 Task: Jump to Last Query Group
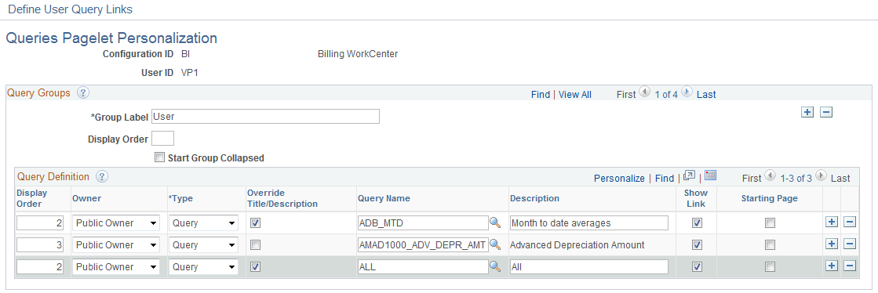pyautogui.click(x=706, y=95)
